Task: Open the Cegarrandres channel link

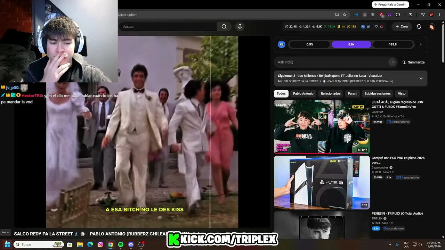Action: (381, 167)
